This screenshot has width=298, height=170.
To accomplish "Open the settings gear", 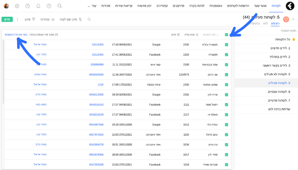I will tap(17, 6).
